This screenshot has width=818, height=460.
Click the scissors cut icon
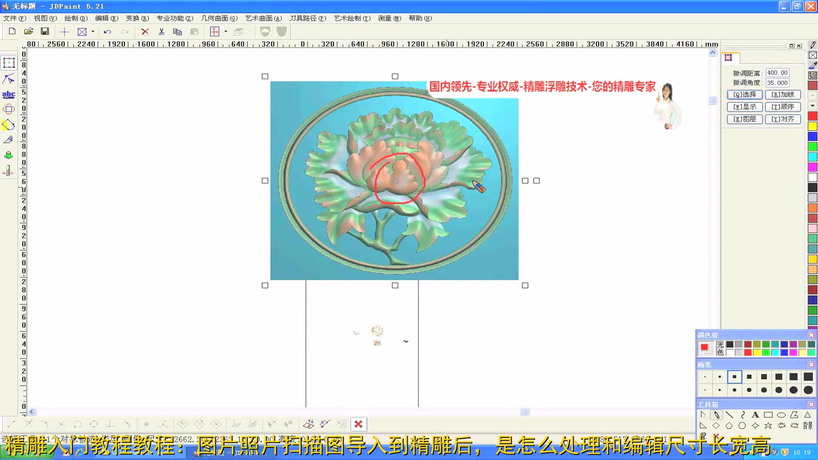pyautogui.click(x=161, y=32)
